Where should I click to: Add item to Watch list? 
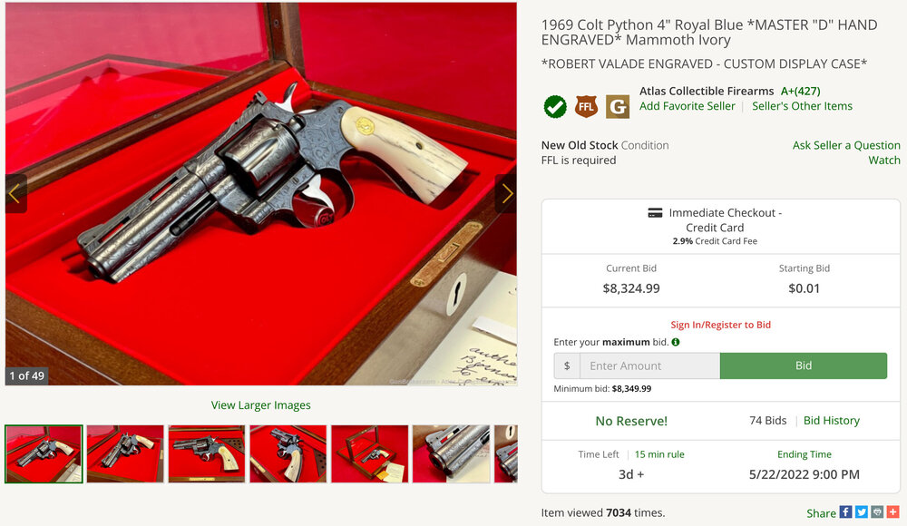(883, 161)
